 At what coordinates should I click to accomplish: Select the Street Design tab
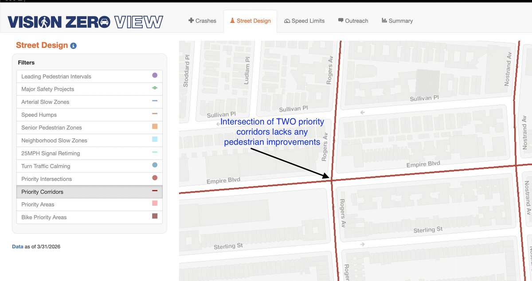250,21
